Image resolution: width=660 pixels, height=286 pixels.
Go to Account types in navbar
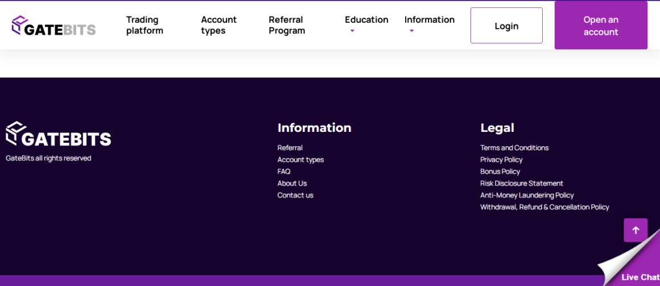coord(218,25)
